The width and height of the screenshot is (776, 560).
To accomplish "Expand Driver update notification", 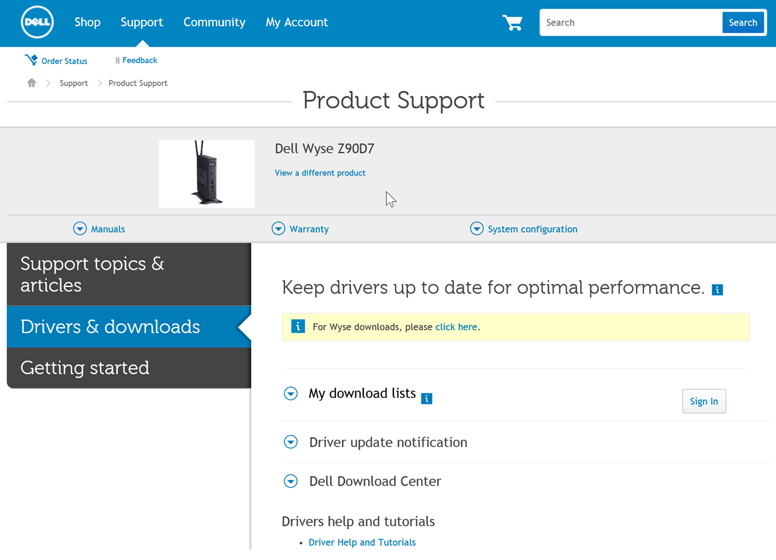I will pyautogui.click(x=291, y=443).
